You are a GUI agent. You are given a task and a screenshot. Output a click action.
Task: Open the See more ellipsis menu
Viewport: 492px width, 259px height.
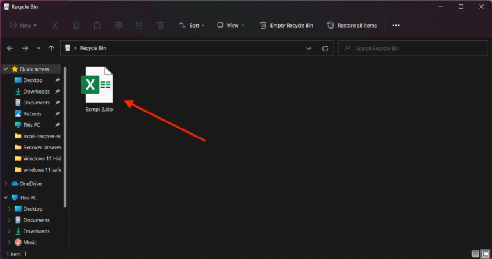(396, 26)
